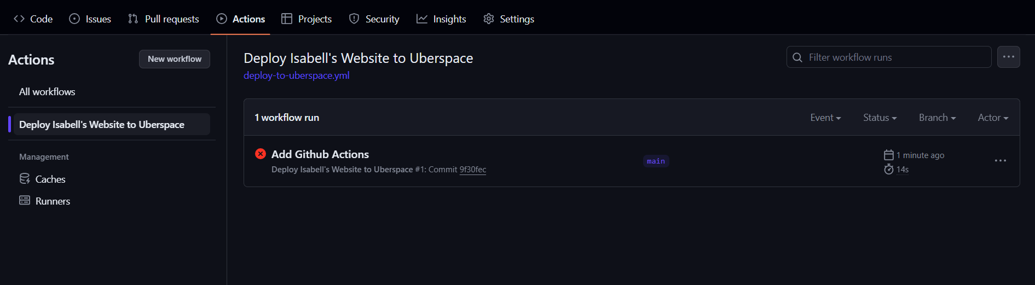Click the Code angle-brackets icon
Image resolution: width=1035 pixels, height=285 pixels.
pyautogui.click(x=19, y=19)
